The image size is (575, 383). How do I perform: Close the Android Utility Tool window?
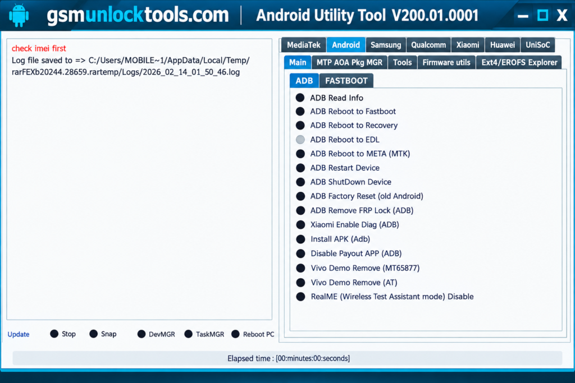(562, 15)
